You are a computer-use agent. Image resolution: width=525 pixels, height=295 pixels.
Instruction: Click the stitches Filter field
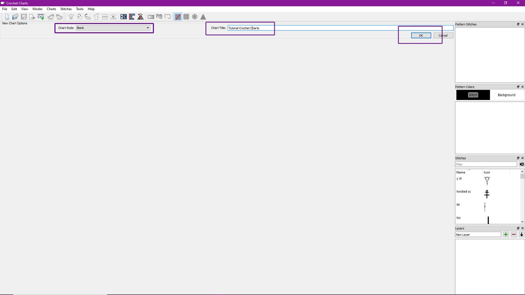click(486, 164)
